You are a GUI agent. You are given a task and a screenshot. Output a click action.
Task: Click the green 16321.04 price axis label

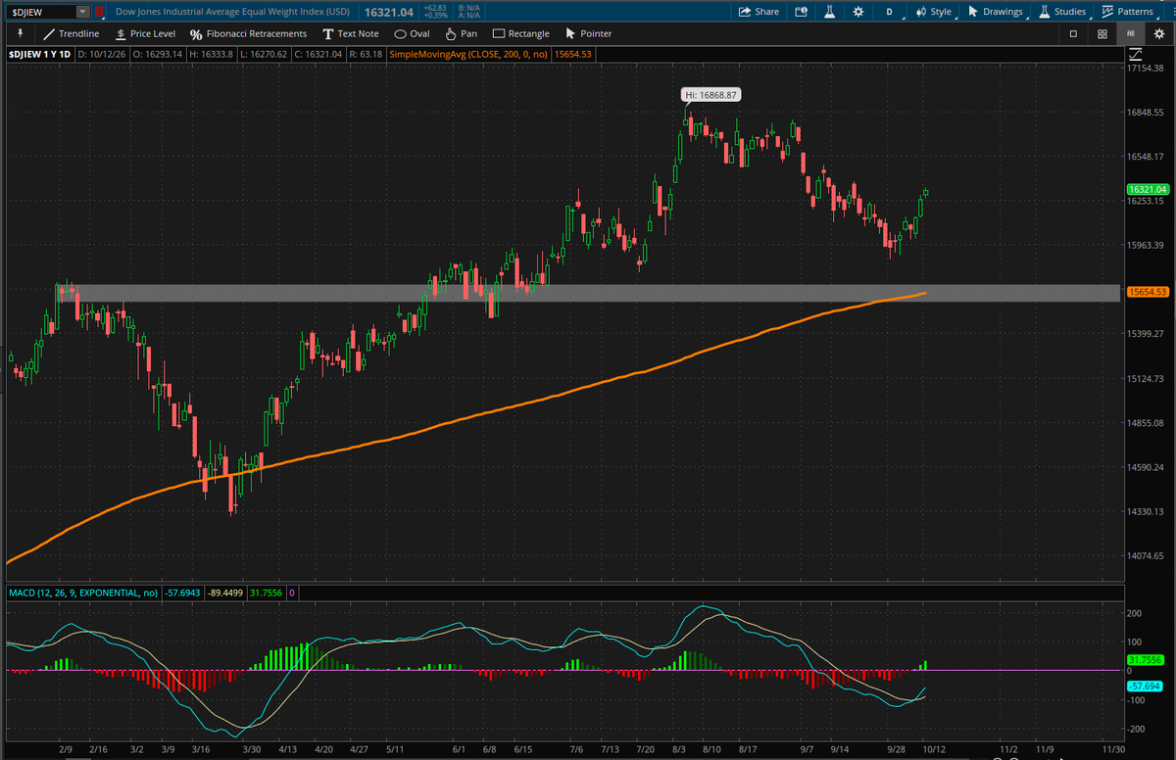point(1148,189)
